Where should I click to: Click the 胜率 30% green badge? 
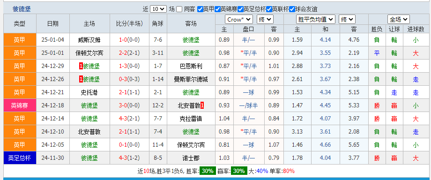(208, 171)
